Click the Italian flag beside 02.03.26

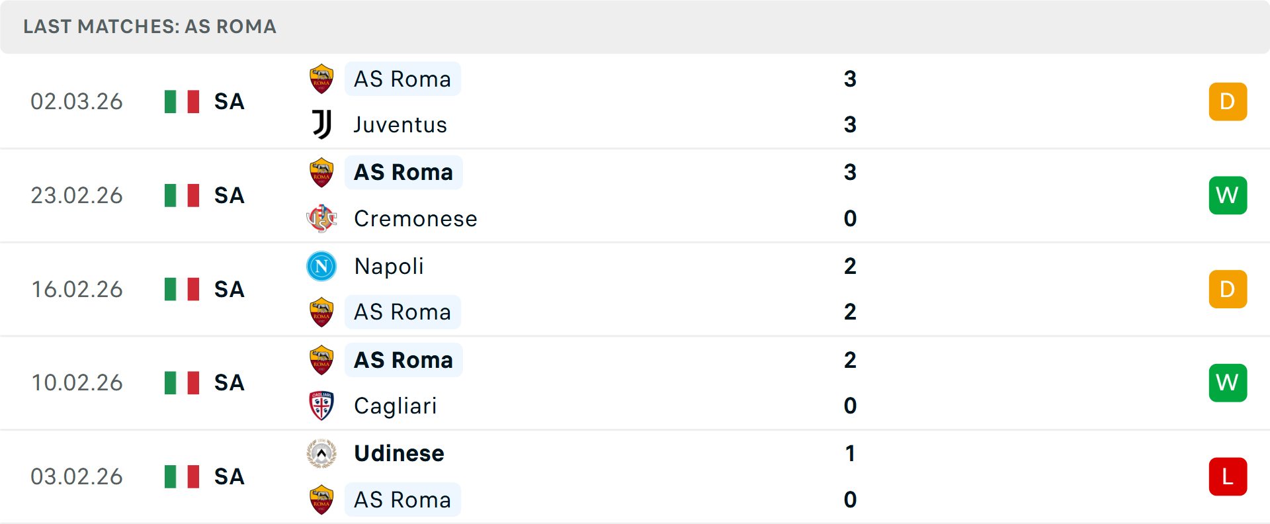[x=181, y=101]
